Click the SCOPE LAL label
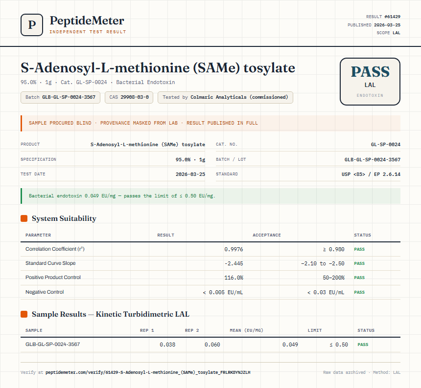This screenshot has height=388, width=421. pos(388,33)
